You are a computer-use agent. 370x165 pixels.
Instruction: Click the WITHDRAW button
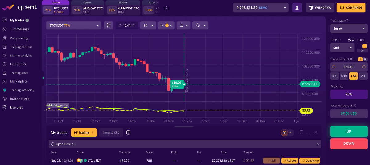point(320,7)
